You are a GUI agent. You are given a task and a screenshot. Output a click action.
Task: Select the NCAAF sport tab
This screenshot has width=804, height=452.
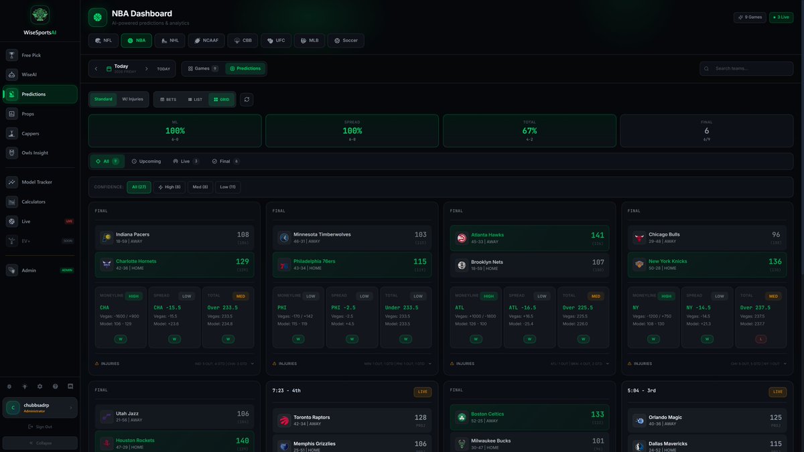[x=206, y=40]
